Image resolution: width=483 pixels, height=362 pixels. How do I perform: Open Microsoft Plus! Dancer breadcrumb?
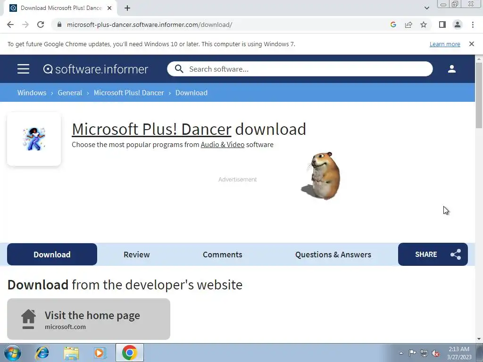[129, 93]
